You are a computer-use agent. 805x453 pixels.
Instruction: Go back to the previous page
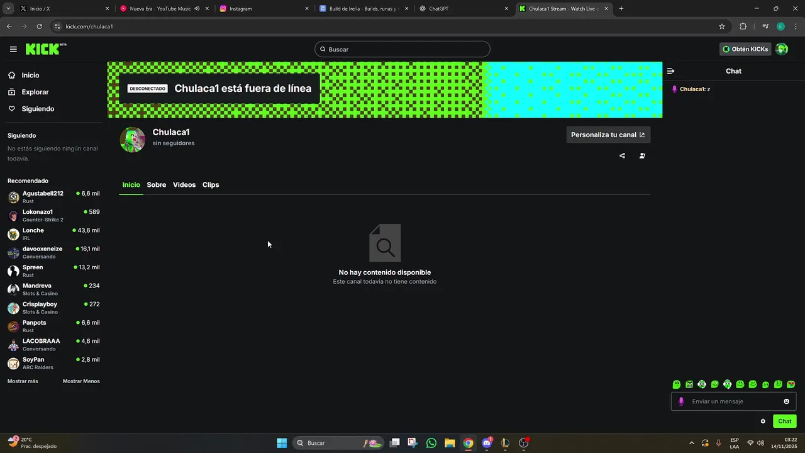point(9,26)
